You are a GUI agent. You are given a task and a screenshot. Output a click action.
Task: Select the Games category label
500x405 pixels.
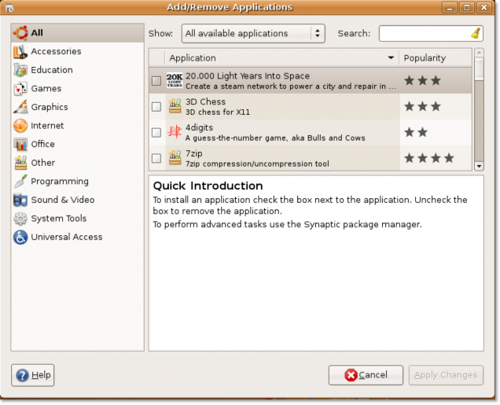[46, 89]
